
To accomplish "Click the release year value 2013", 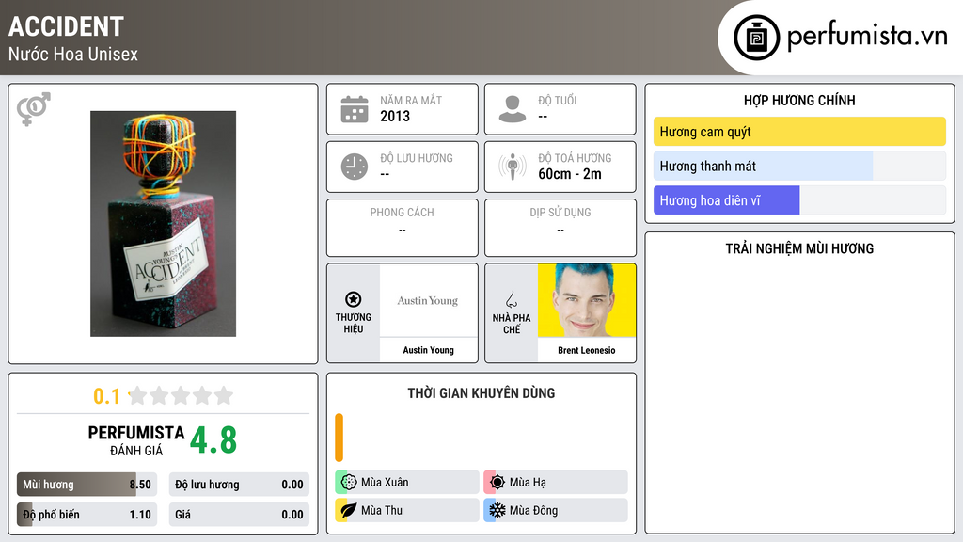I will coord(395,116).
